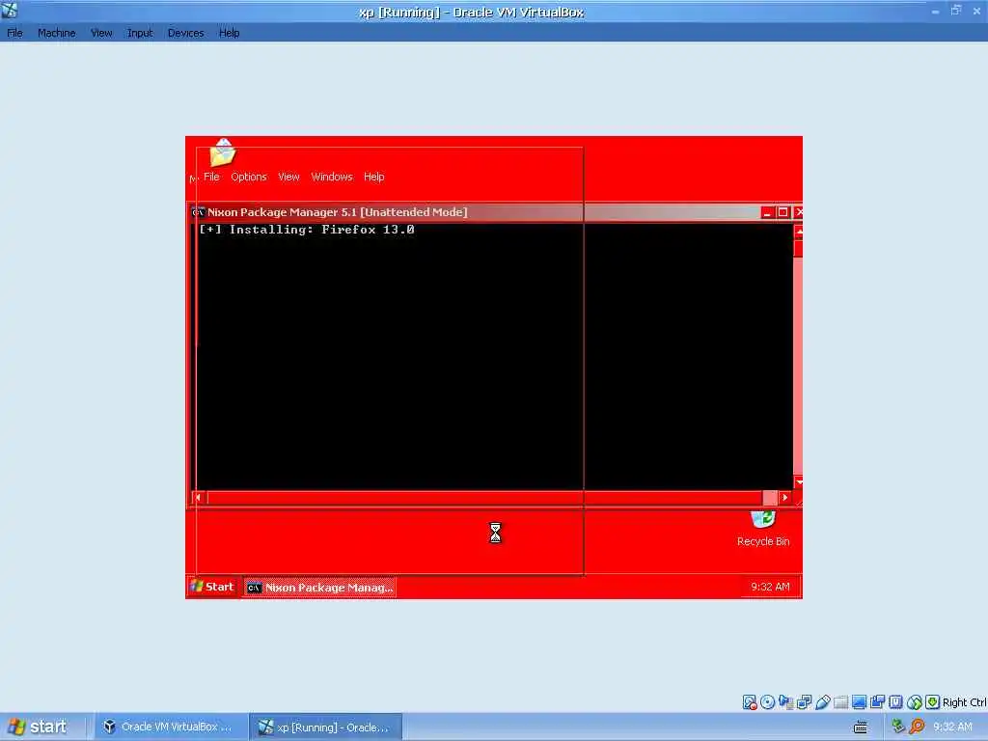Click the video capture status icon
Viewport: 988px width, 741px height.
[877, 702]
